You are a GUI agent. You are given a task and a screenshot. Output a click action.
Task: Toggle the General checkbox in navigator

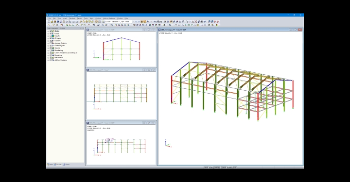[x=51, y=48]
